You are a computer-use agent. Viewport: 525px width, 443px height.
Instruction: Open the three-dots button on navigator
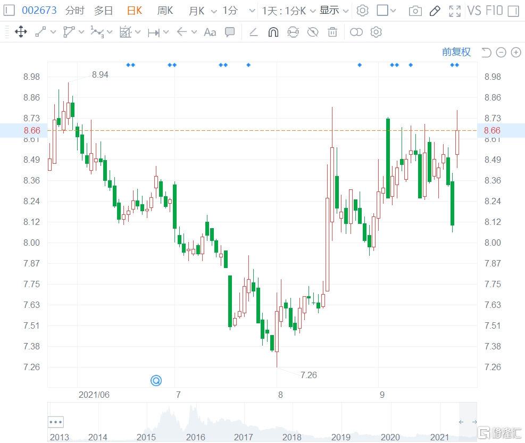55,422
